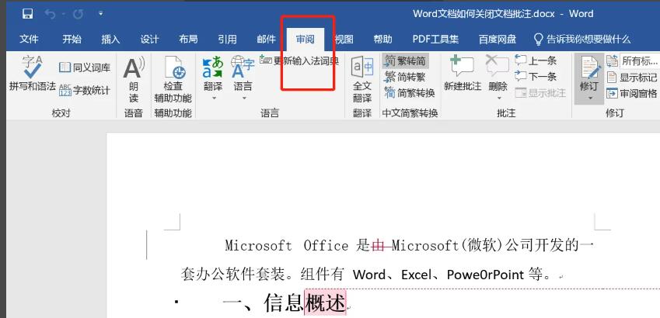The height and width of the screenshot is (318, 660).
Task: Add a comment with 新建批注
Action: [x=463, y=73]
